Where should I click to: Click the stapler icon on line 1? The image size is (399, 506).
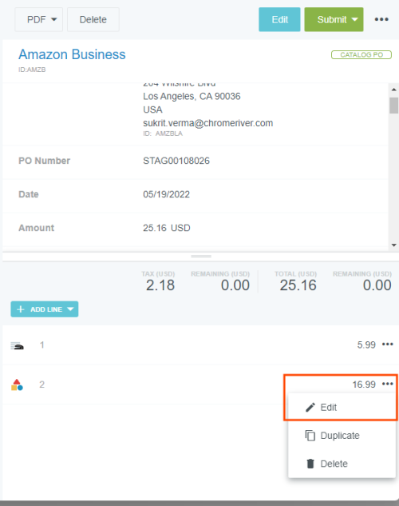(x=17, y=345)
